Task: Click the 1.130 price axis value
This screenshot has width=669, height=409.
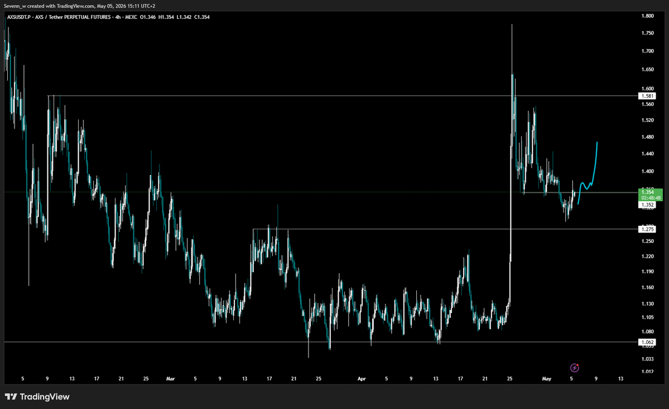Action: click(647, 304)
